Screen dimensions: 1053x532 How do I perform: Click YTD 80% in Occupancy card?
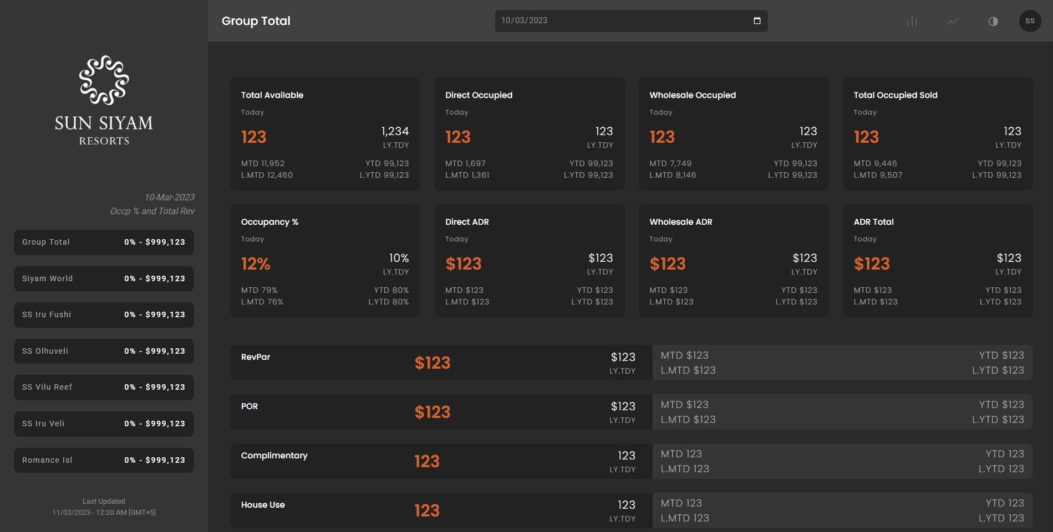391,291
